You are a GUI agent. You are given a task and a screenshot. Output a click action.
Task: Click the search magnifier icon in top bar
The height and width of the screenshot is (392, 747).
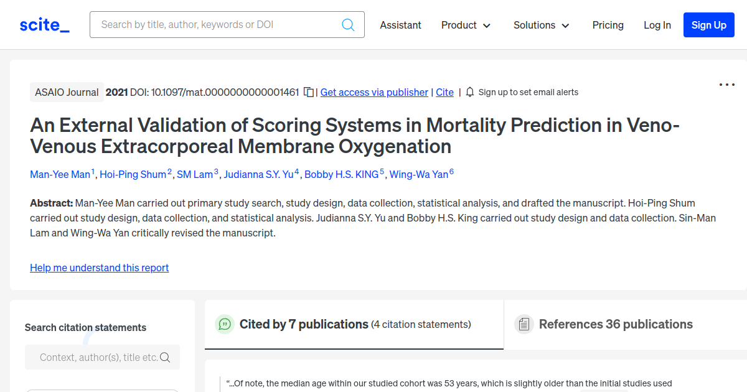pos(348,25)
